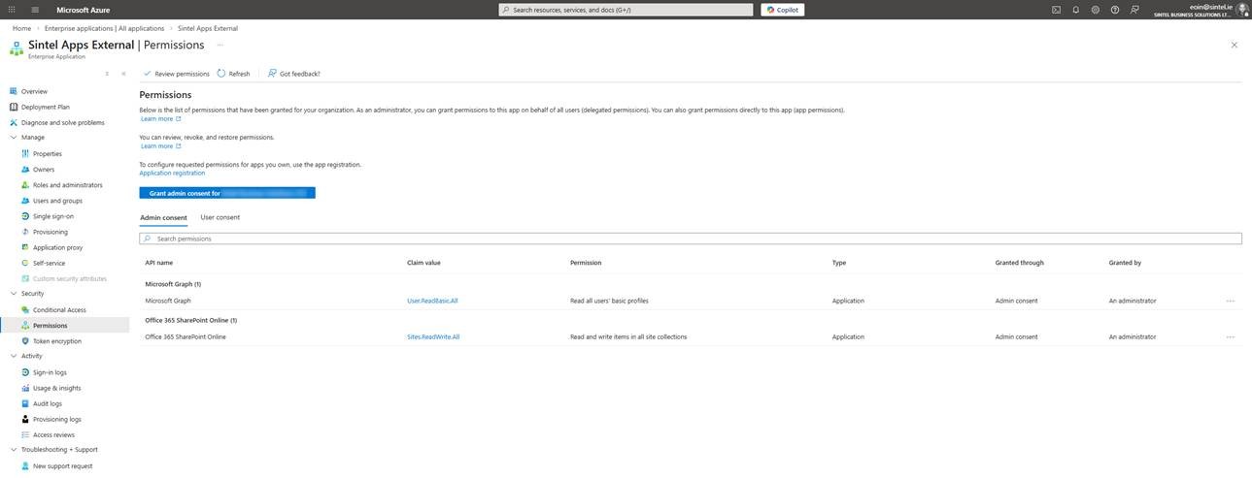The width and height of the screenshot is (1252, 478).
Task: Click the Copilot button
Action: tap(782, 10)
